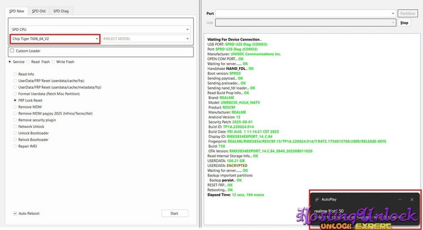This screenshot has width=423, height=230.
Task: Choose UserData/FRP Reset (userdata/cache/frp)
Action: (15, 80)
